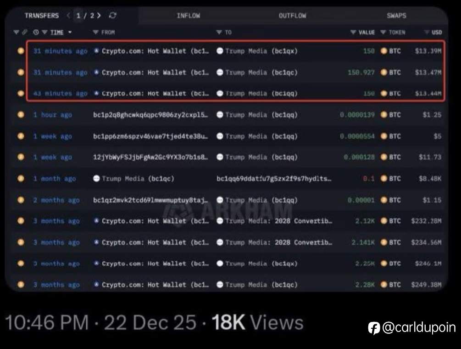Click the Trump Media icon in the 1 month ago row
This screenshot has width=461, height=349.
tap(96, 178)
